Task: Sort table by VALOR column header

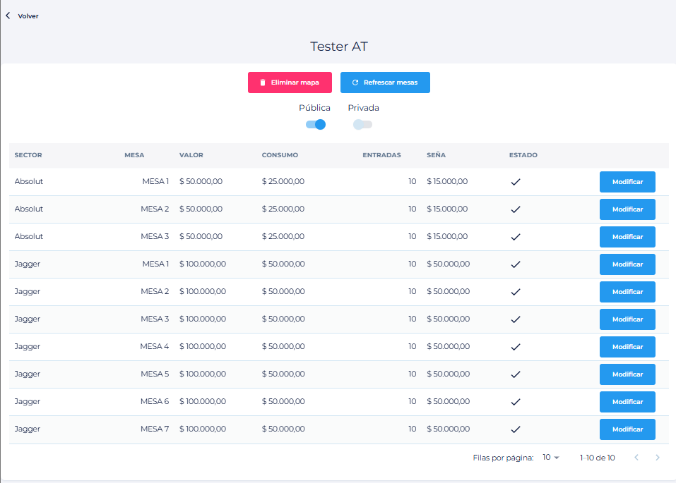Action: point(191,155)
